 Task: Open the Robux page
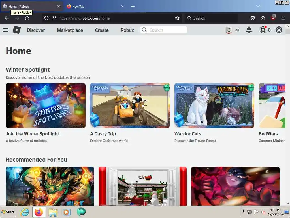(127, 30)
